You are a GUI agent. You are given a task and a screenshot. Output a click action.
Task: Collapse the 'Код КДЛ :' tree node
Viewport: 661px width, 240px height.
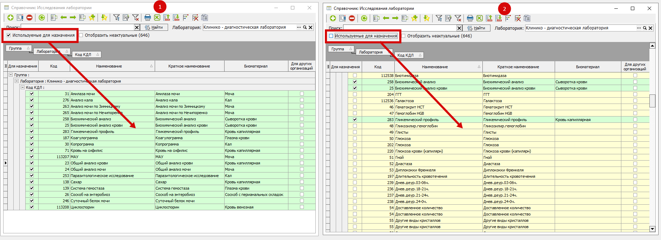[x=22, y=87]
